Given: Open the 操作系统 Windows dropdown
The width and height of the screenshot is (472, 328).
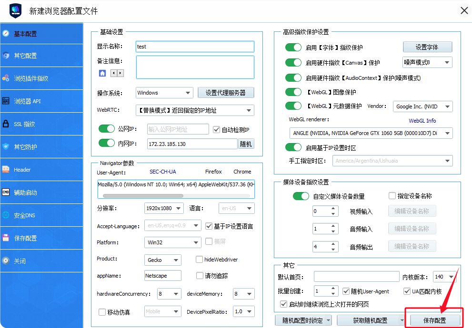Looking at the screenshot, I should click(x=164, y=93).
